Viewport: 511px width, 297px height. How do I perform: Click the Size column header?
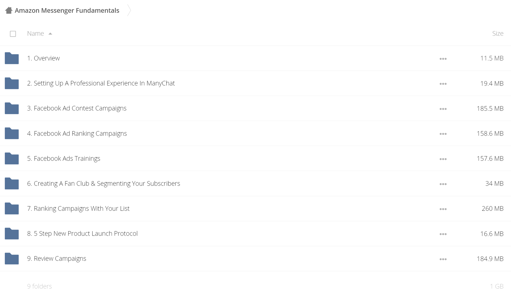(498, 33)
